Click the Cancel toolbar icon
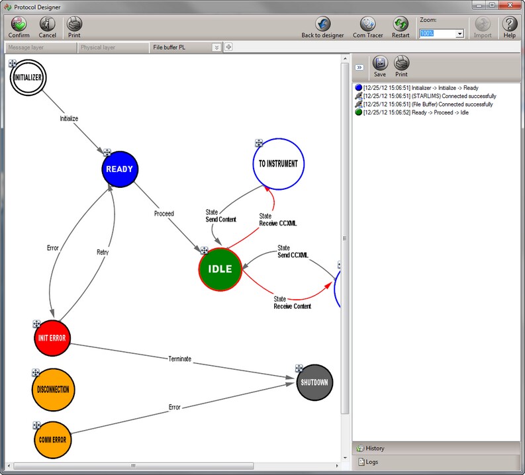Image resolution: width=525 pixels, height=475 pixels. click(47, 27)
